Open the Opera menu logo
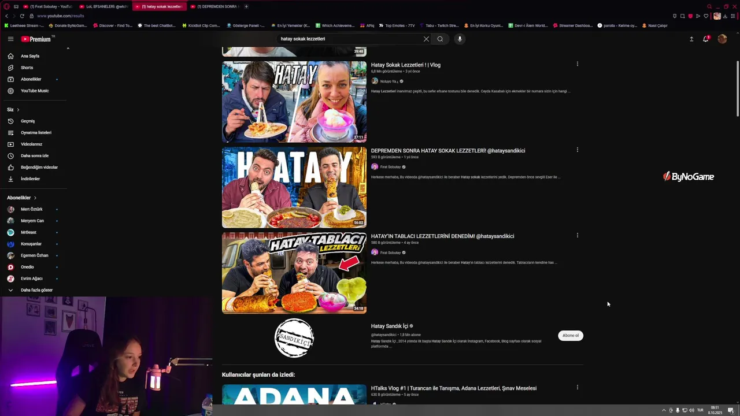Viewport: 740px width, 416px height. pos(6,6)
